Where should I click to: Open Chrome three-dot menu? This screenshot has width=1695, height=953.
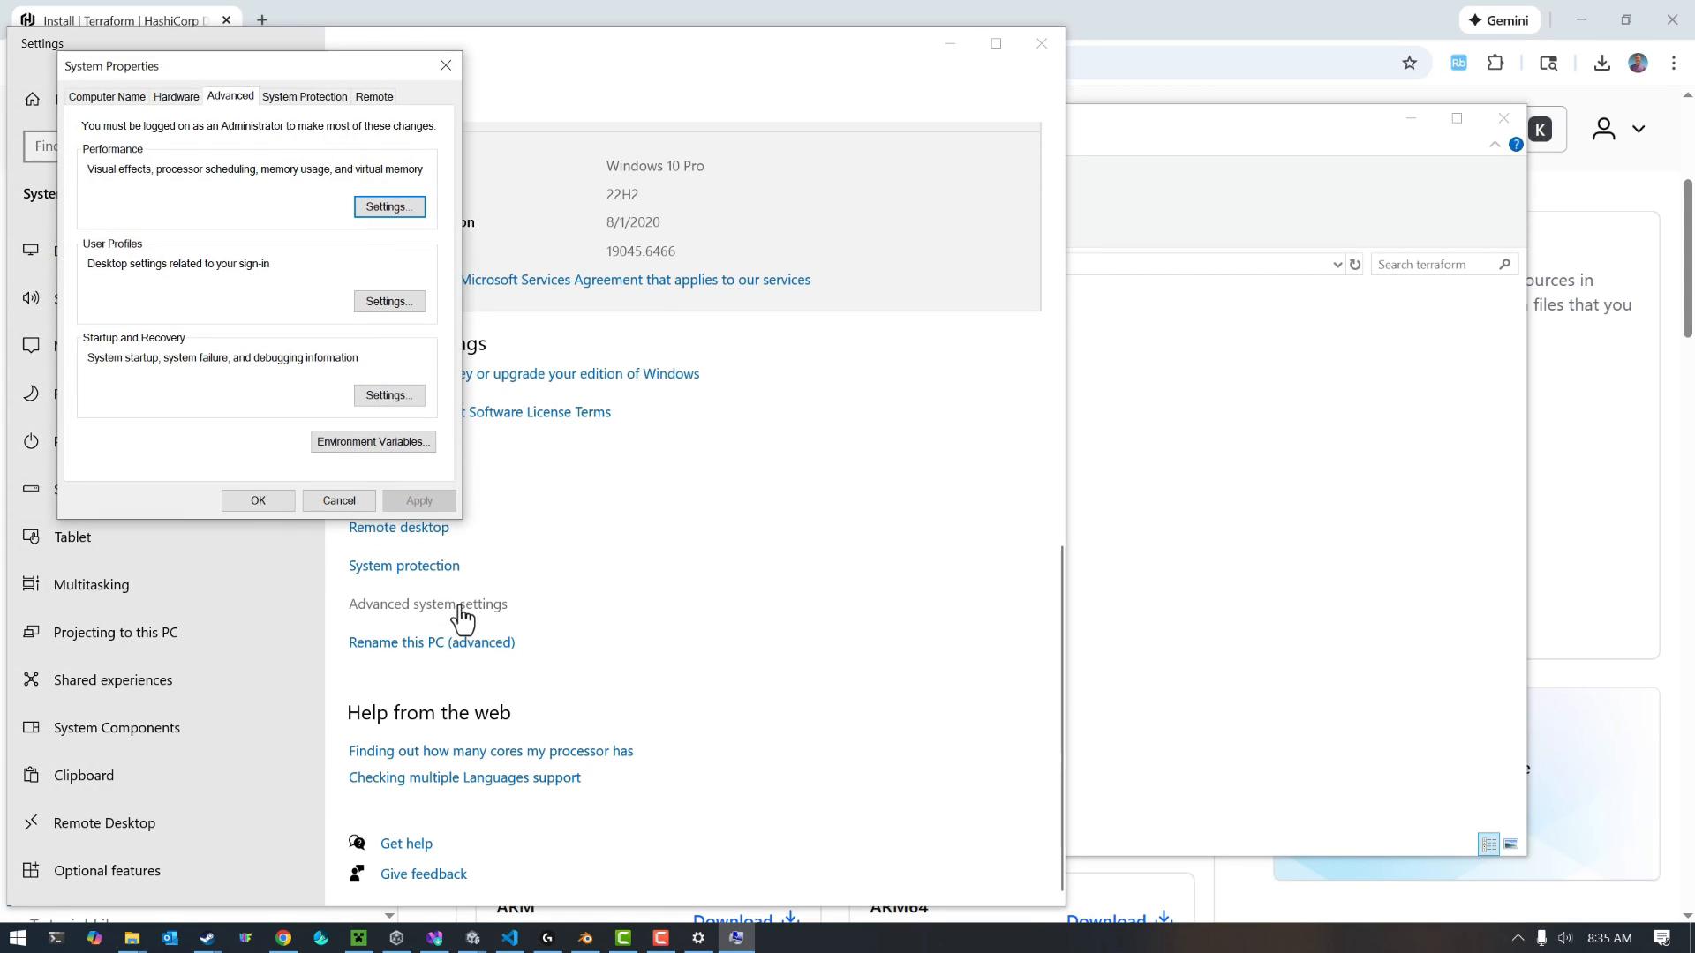click(x=1674, y=63)
